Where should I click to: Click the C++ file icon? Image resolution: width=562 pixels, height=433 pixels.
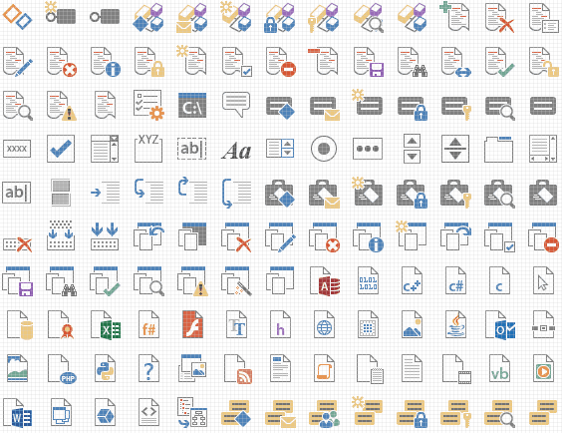coord(412,280)
